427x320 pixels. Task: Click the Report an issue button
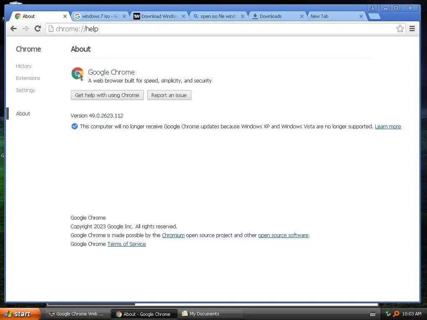click(x=169, y=95)
